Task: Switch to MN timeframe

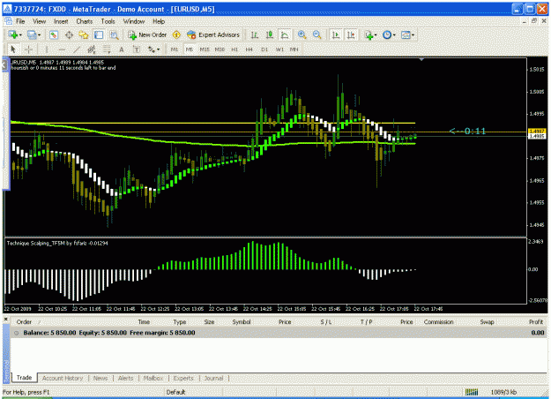Action: pos(294,49)
